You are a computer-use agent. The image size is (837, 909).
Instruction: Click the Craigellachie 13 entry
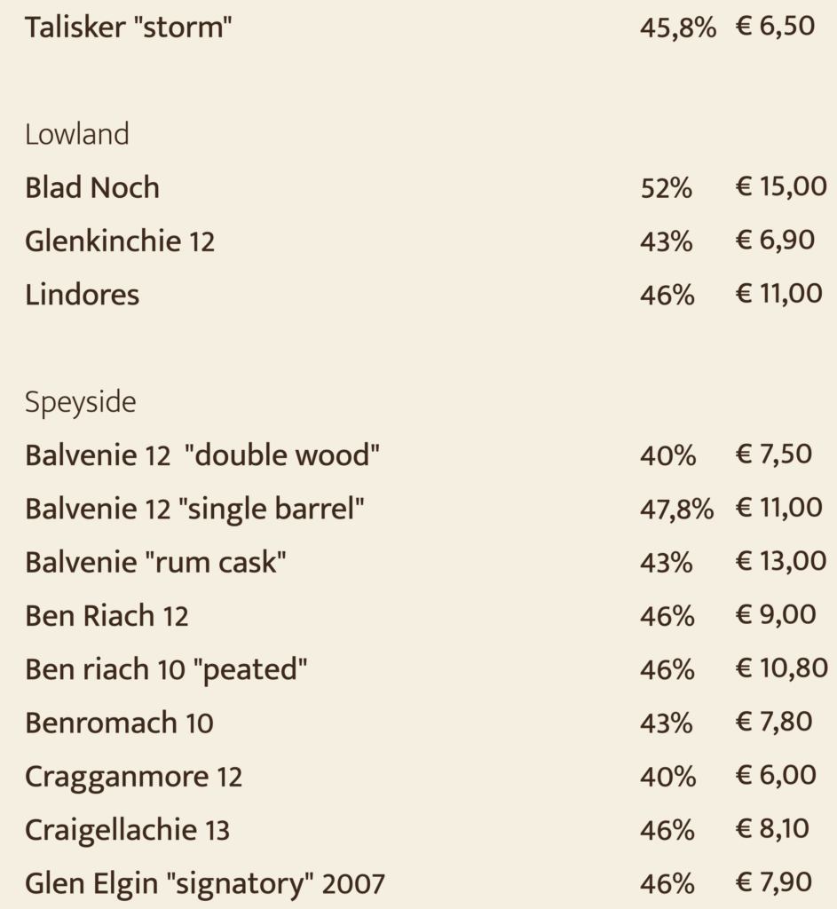[127, 830]
